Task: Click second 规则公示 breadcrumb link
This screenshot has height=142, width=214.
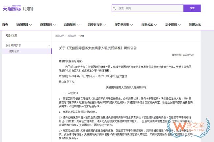Action: [72, 36]
